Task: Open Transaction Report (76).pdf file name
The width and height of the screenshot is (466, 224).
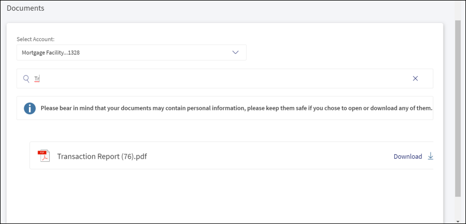Action: (x=102, y=156)
